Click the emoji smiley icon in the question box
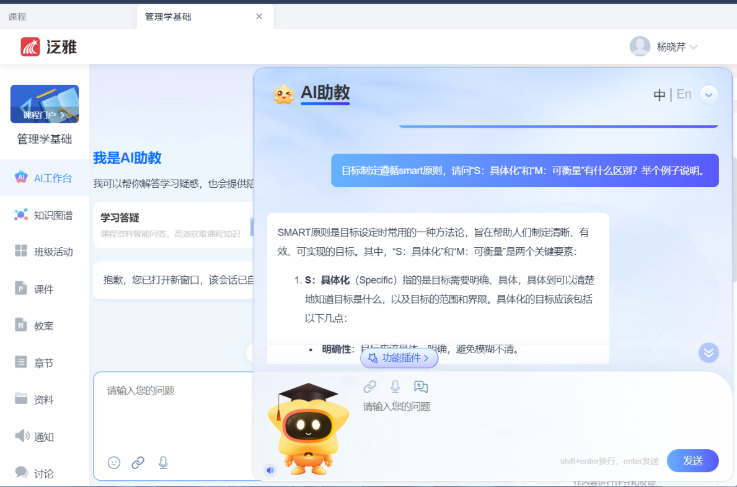 click(x=113, y=463)
